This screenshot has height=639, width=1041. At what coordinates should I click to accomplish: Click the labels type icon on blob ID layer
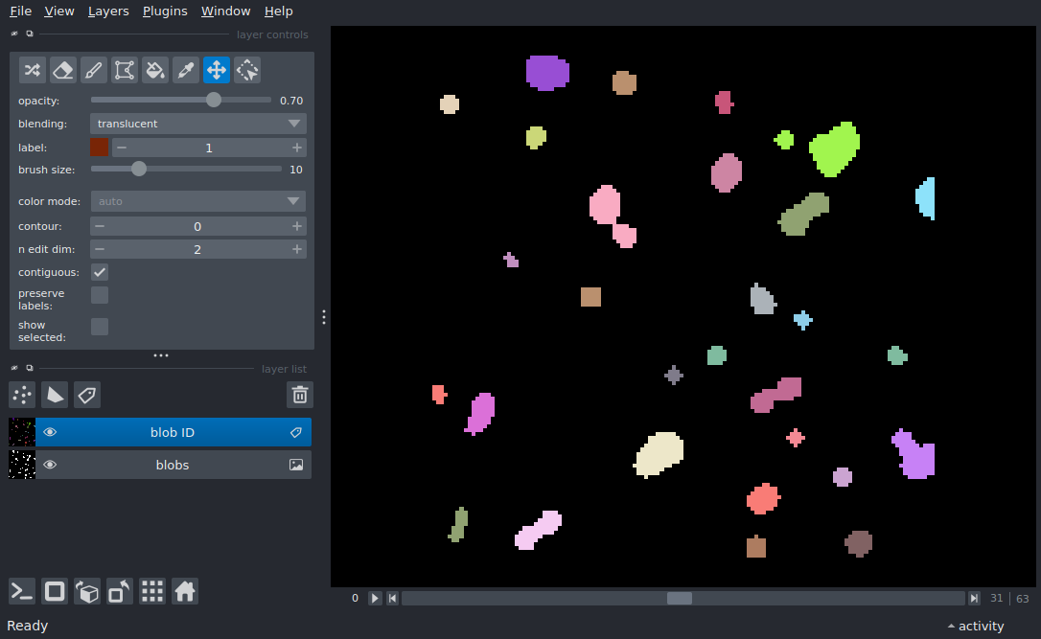point(296,433)
